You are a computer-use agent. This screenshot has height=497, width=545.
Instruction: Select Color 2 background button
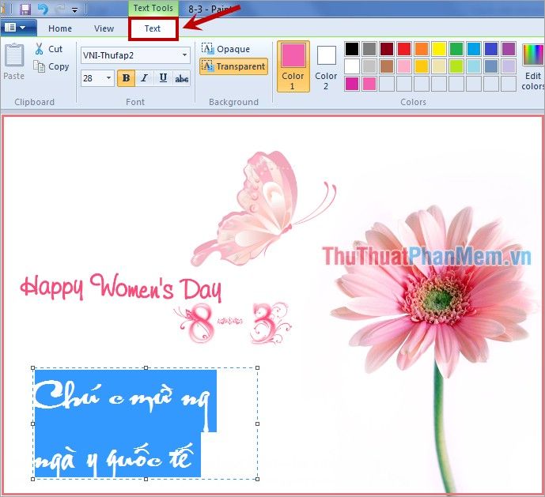(x=326, y=66)
